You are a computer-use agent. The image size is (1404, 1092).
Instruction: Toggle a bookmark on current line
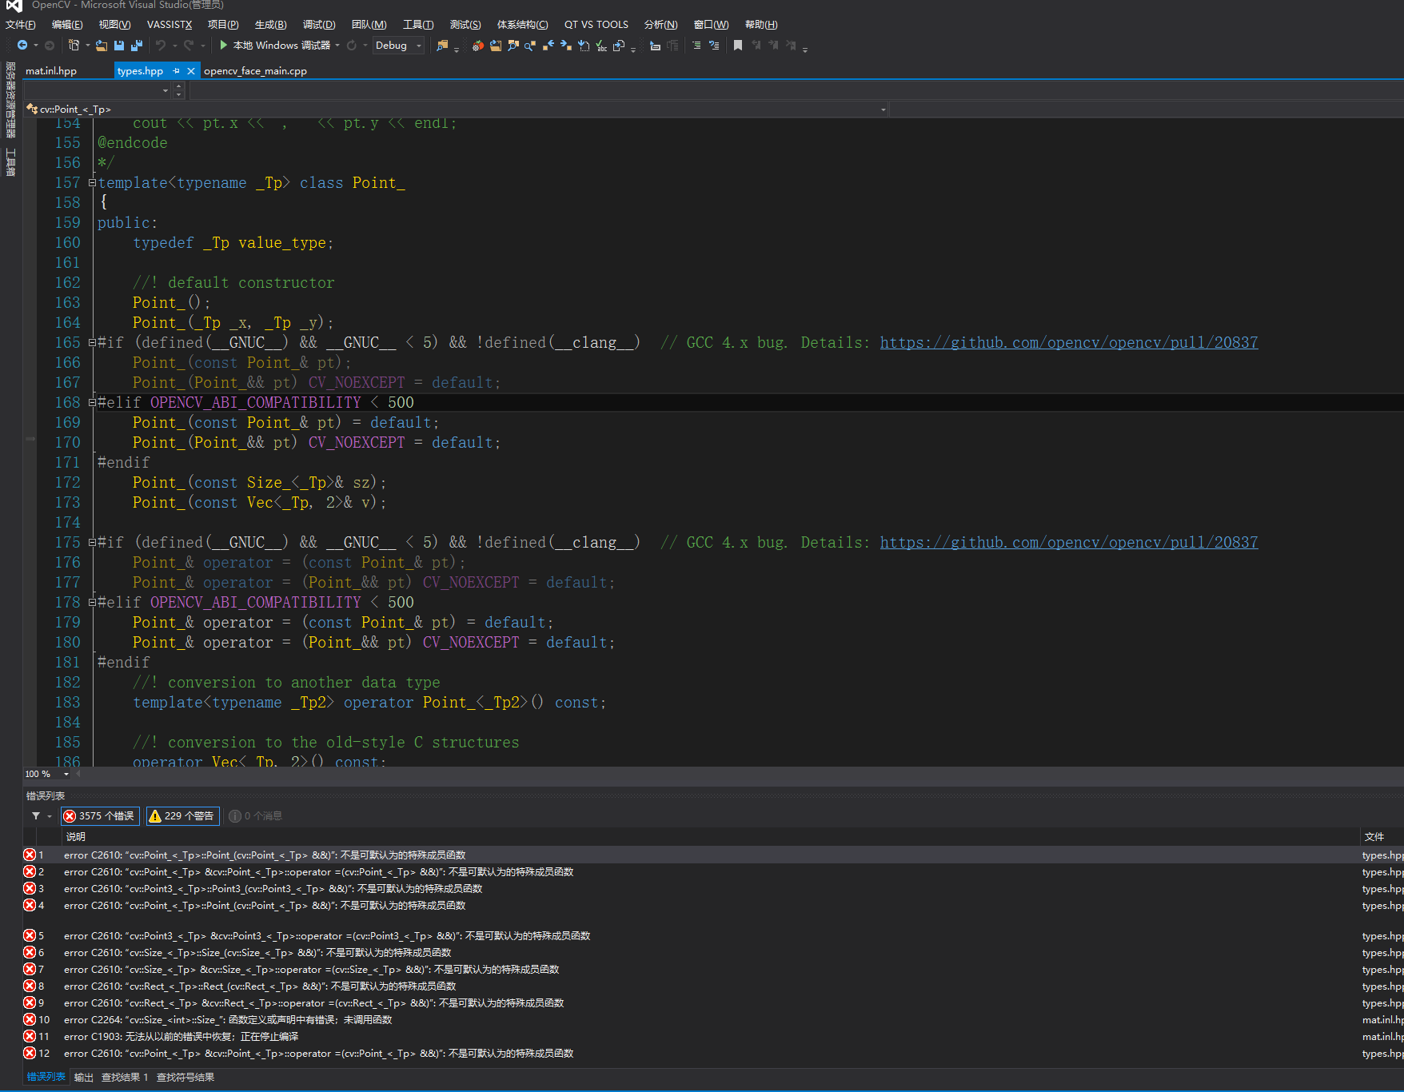point(738,46)
